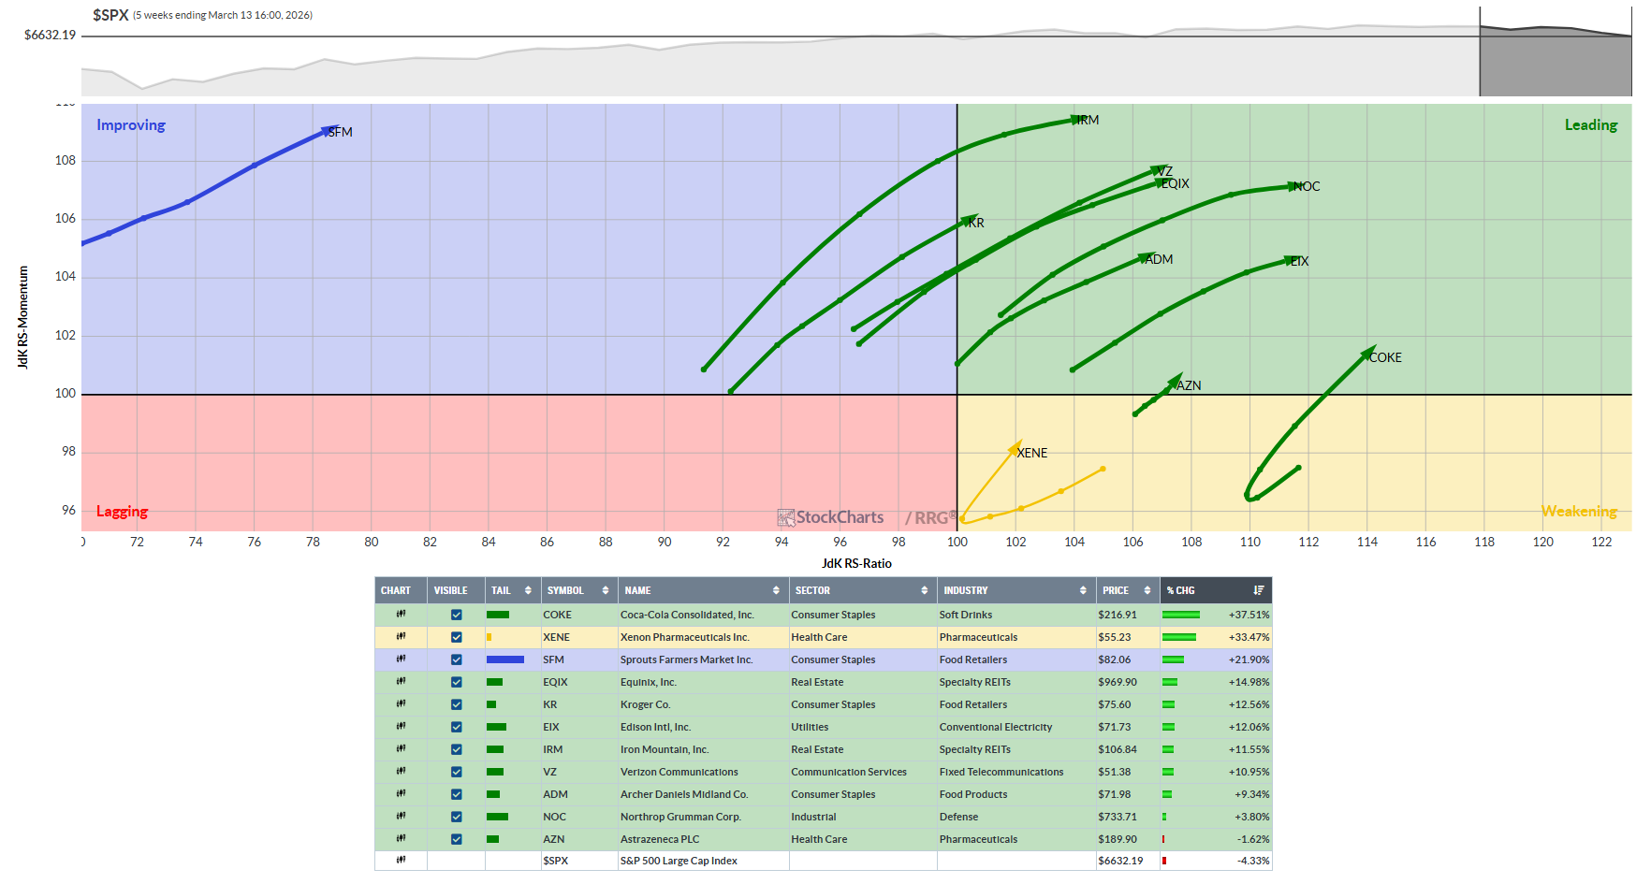Click the XENE yellow tail bar
The image size is (1651, 884).
pos(489,637)
